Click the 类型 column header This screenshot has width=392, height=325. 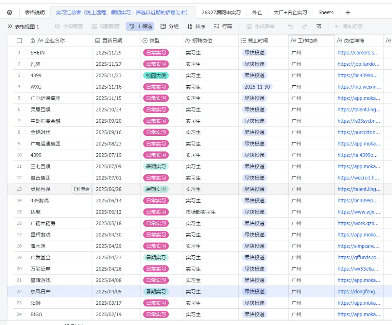162,41
